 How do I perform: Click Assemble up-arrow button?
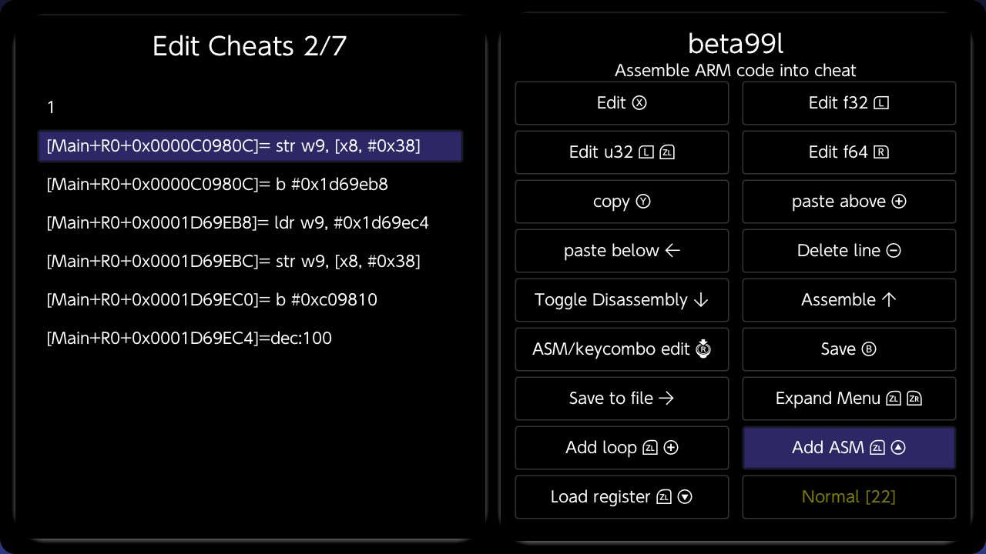(849, 300)
